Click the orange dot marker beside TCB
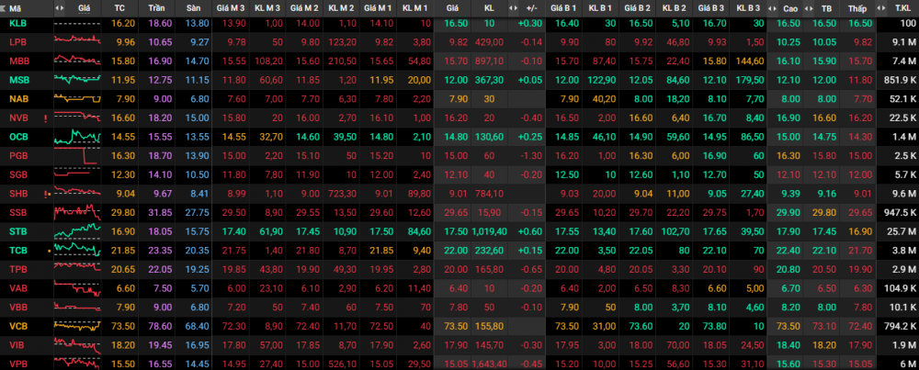 [x=50, y=251]
